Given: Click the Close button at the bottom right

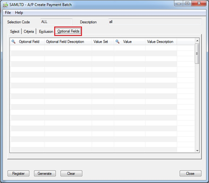Looking at the screenshot, I should (x=190, y=173).
